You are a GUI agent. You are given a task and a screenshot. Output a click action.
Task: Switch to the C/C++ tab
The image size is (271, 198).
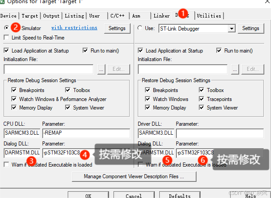(118, 16)
